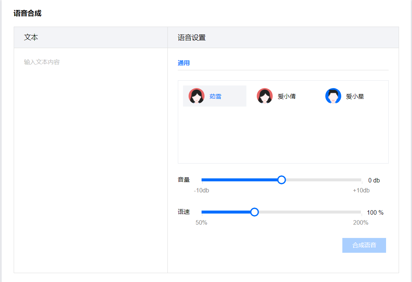Viewport: 412px width, 282px height.
Task: Click the gray unfilled part of 音量 track
Action: [322, 180]
